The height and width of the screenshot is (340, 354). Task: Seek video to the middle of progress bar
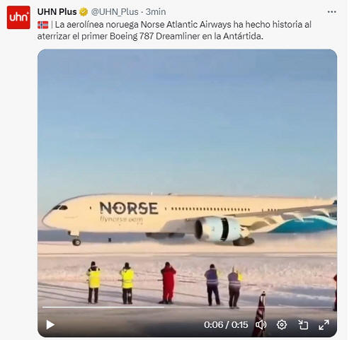[188, 307]
